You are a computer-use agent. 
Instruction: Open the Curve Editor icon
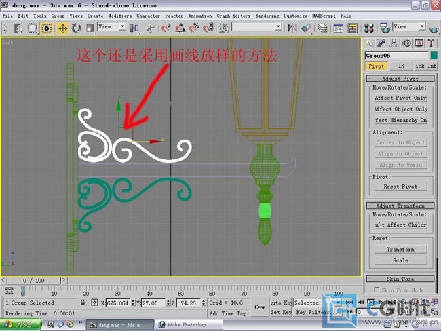(338, 28)
